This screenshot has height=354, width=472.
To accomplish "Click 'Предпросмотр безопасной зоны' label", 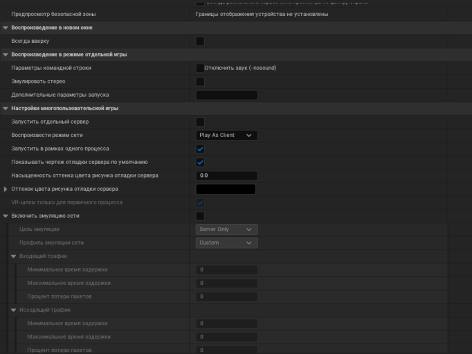I will (x=53, y=14).
